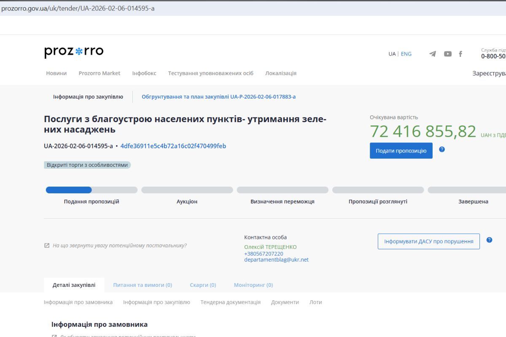Open the Prozorro Market menu item
The height and width of the screenshot is (337, 506).
100,73
